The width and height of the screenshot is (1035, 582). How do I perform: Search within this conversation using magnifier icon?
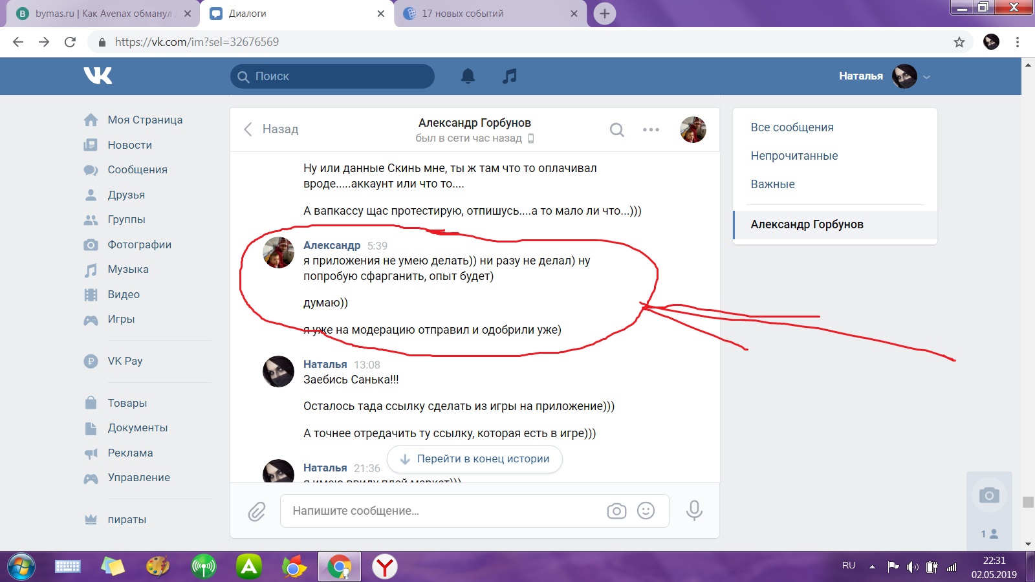point(616,130)
